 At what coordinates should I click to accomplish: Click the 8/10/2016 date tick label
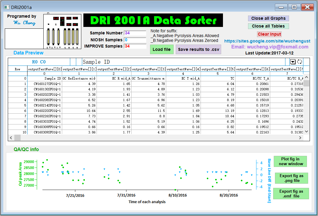(x=178, y=195)
